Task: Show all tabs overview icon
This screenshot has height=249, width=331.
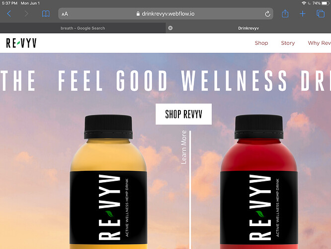Action: coord(321,14)
